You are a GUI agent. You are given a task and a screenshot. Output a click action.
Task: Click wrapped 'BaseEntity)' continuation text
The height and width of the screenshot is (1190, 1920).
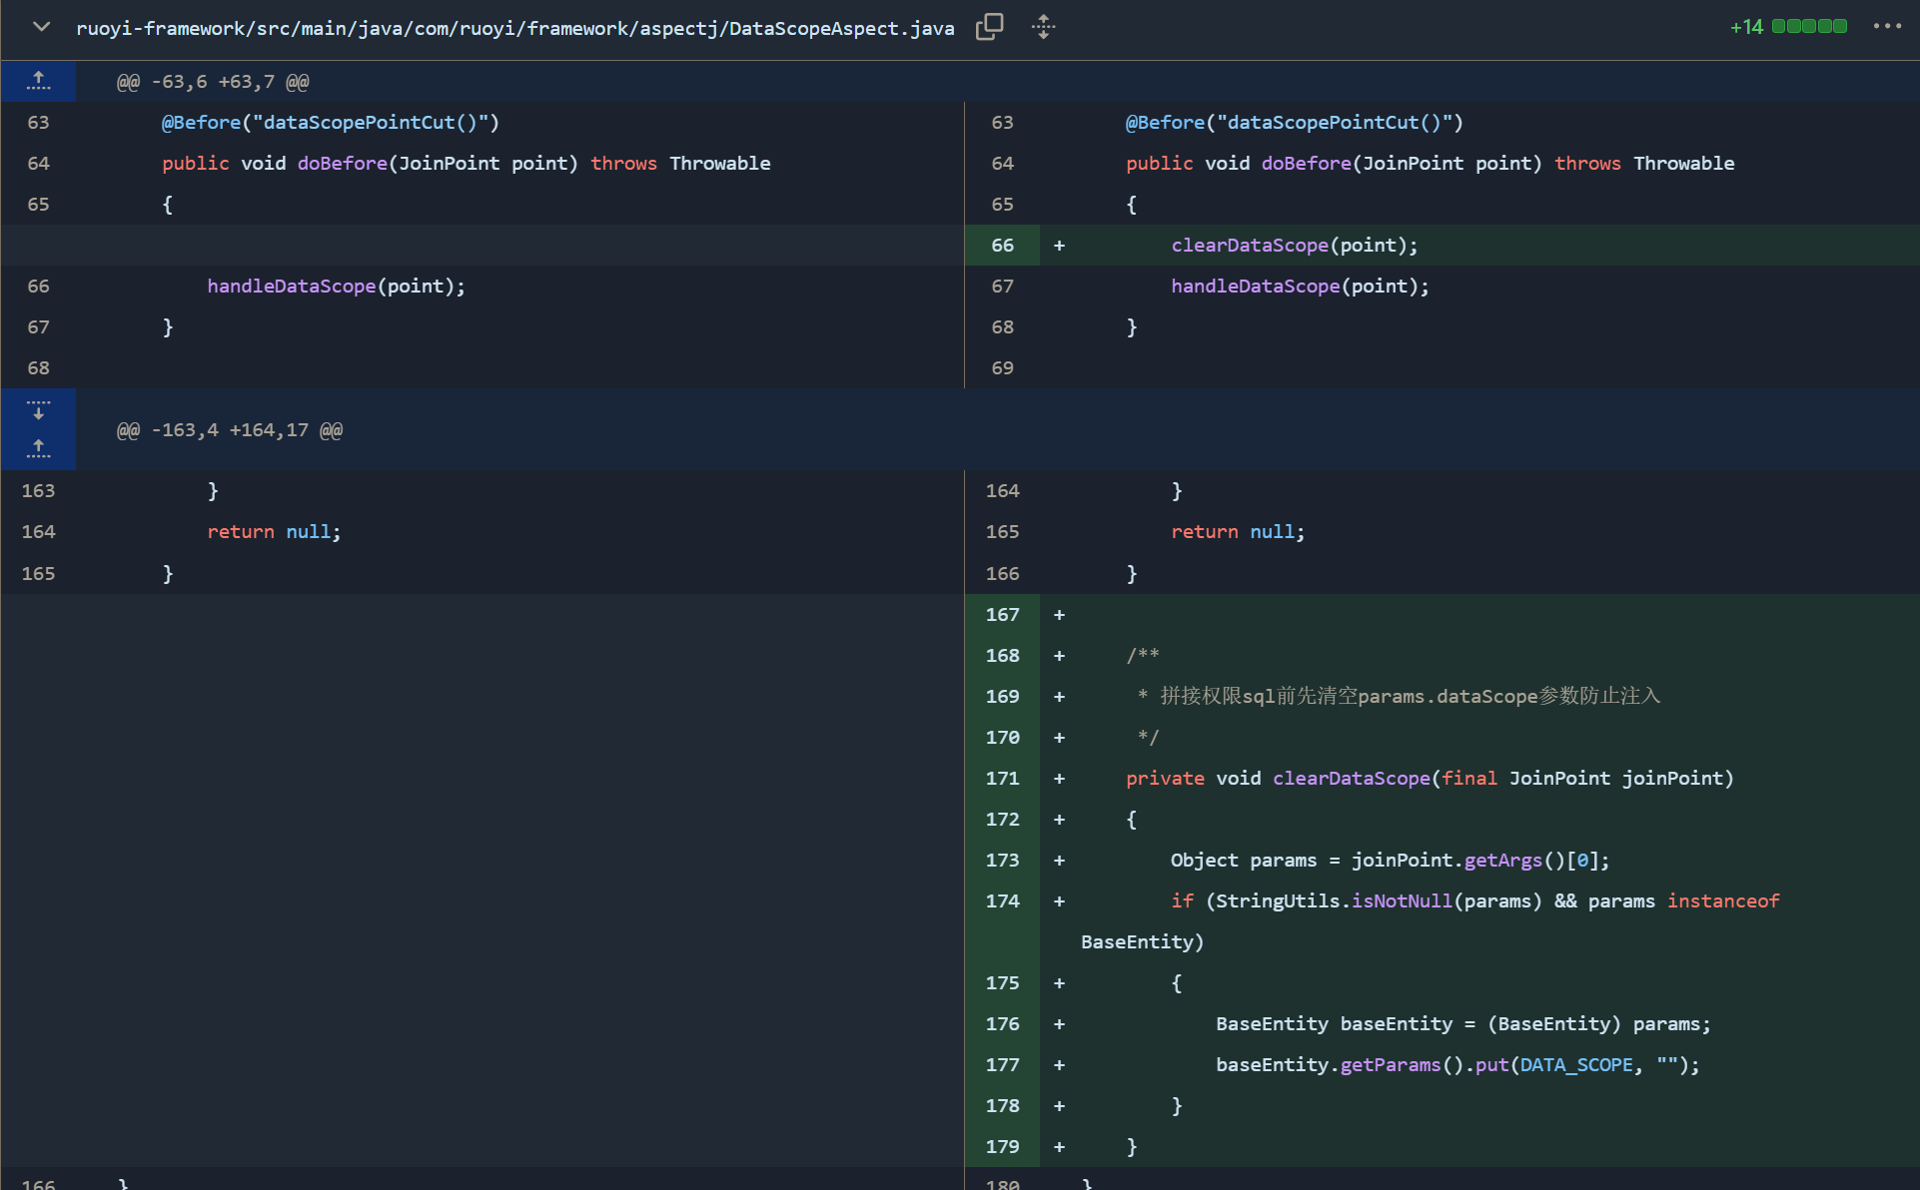pos(1142,941)
